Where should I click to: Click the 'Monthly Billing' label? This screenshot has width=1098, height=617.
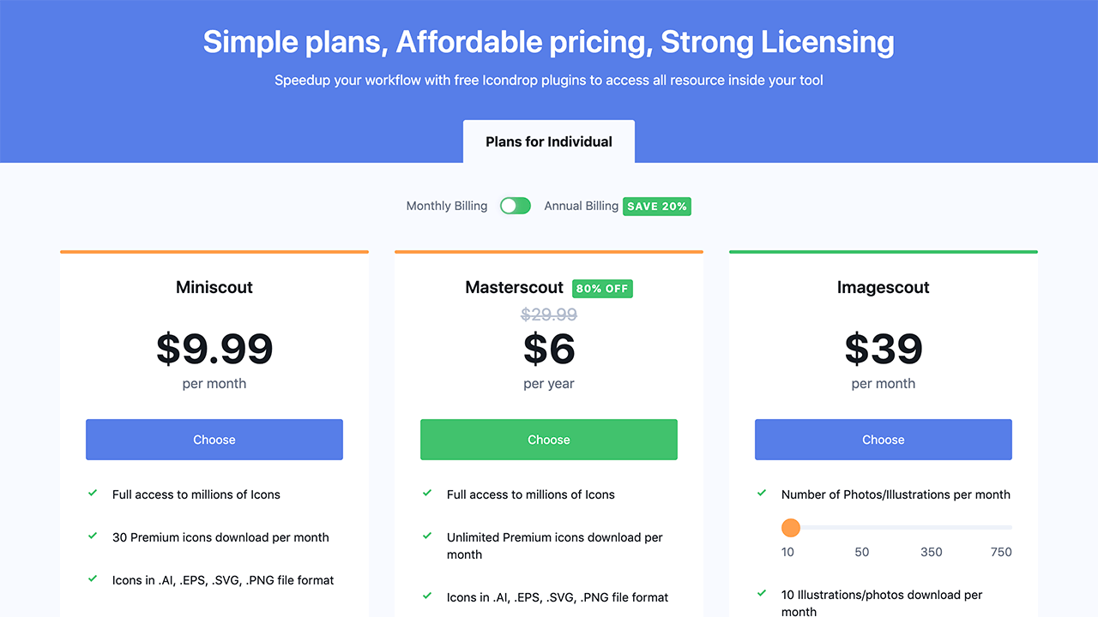447,206
